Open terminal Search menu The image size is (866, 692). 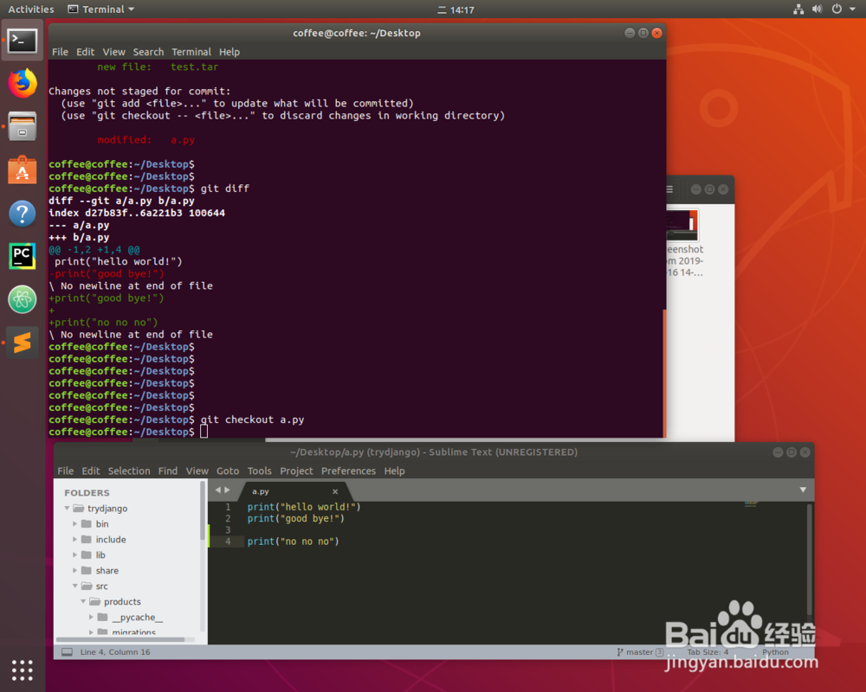tap(148, 52)
